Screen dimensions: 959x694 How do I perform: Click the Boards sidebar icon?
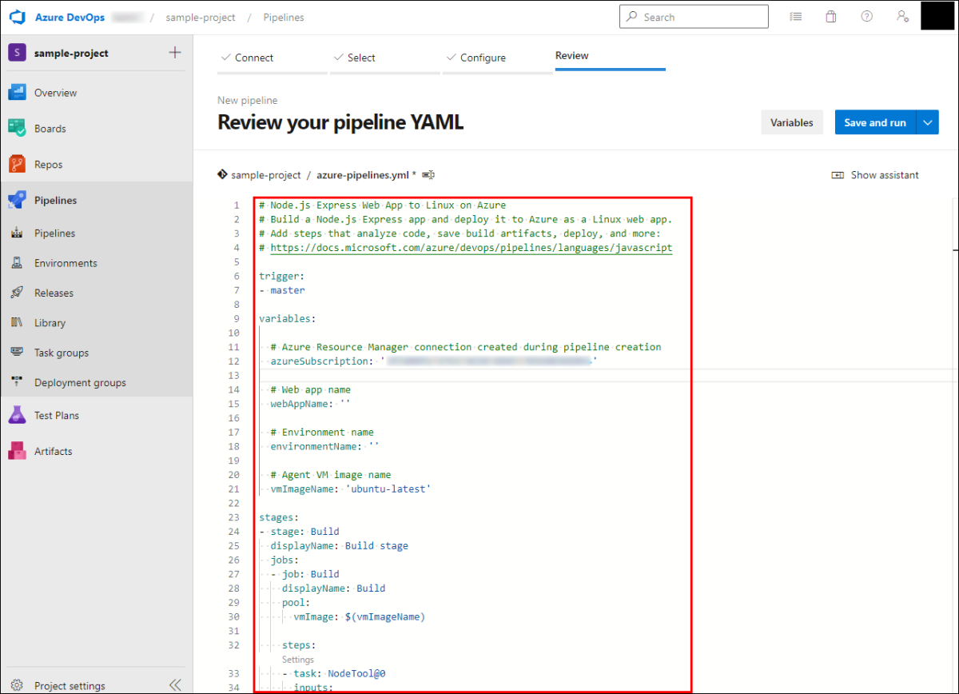tap(18, 128)
